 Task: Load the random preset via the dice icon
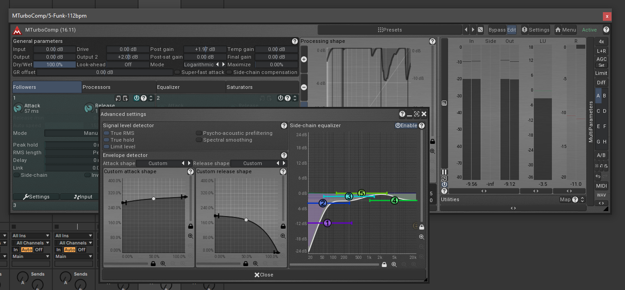coord(480,30)
